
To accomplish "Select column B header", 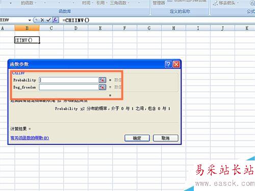I will pyautogui.click(x=27, y=28).
